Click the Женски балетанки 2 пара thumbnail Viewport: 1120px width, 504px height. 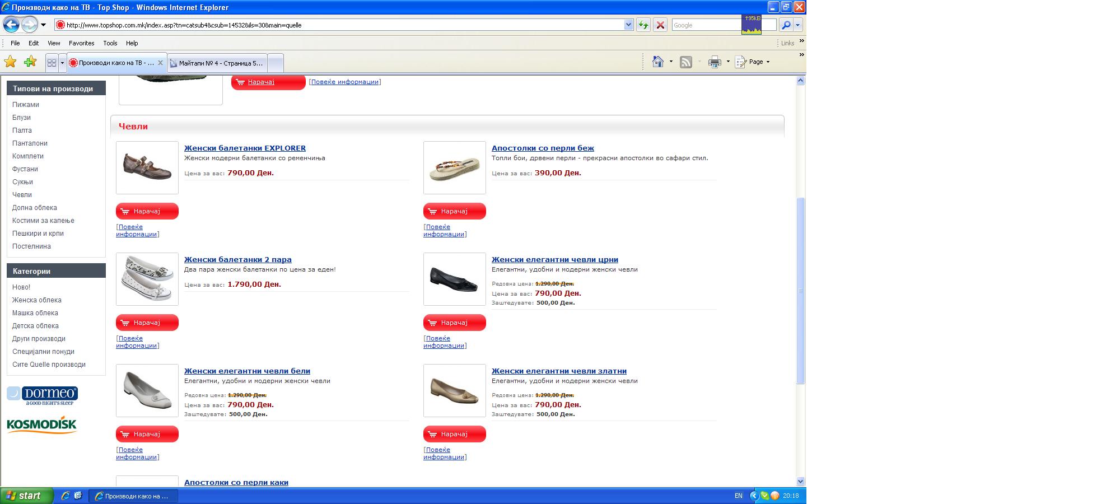(147, 279)
